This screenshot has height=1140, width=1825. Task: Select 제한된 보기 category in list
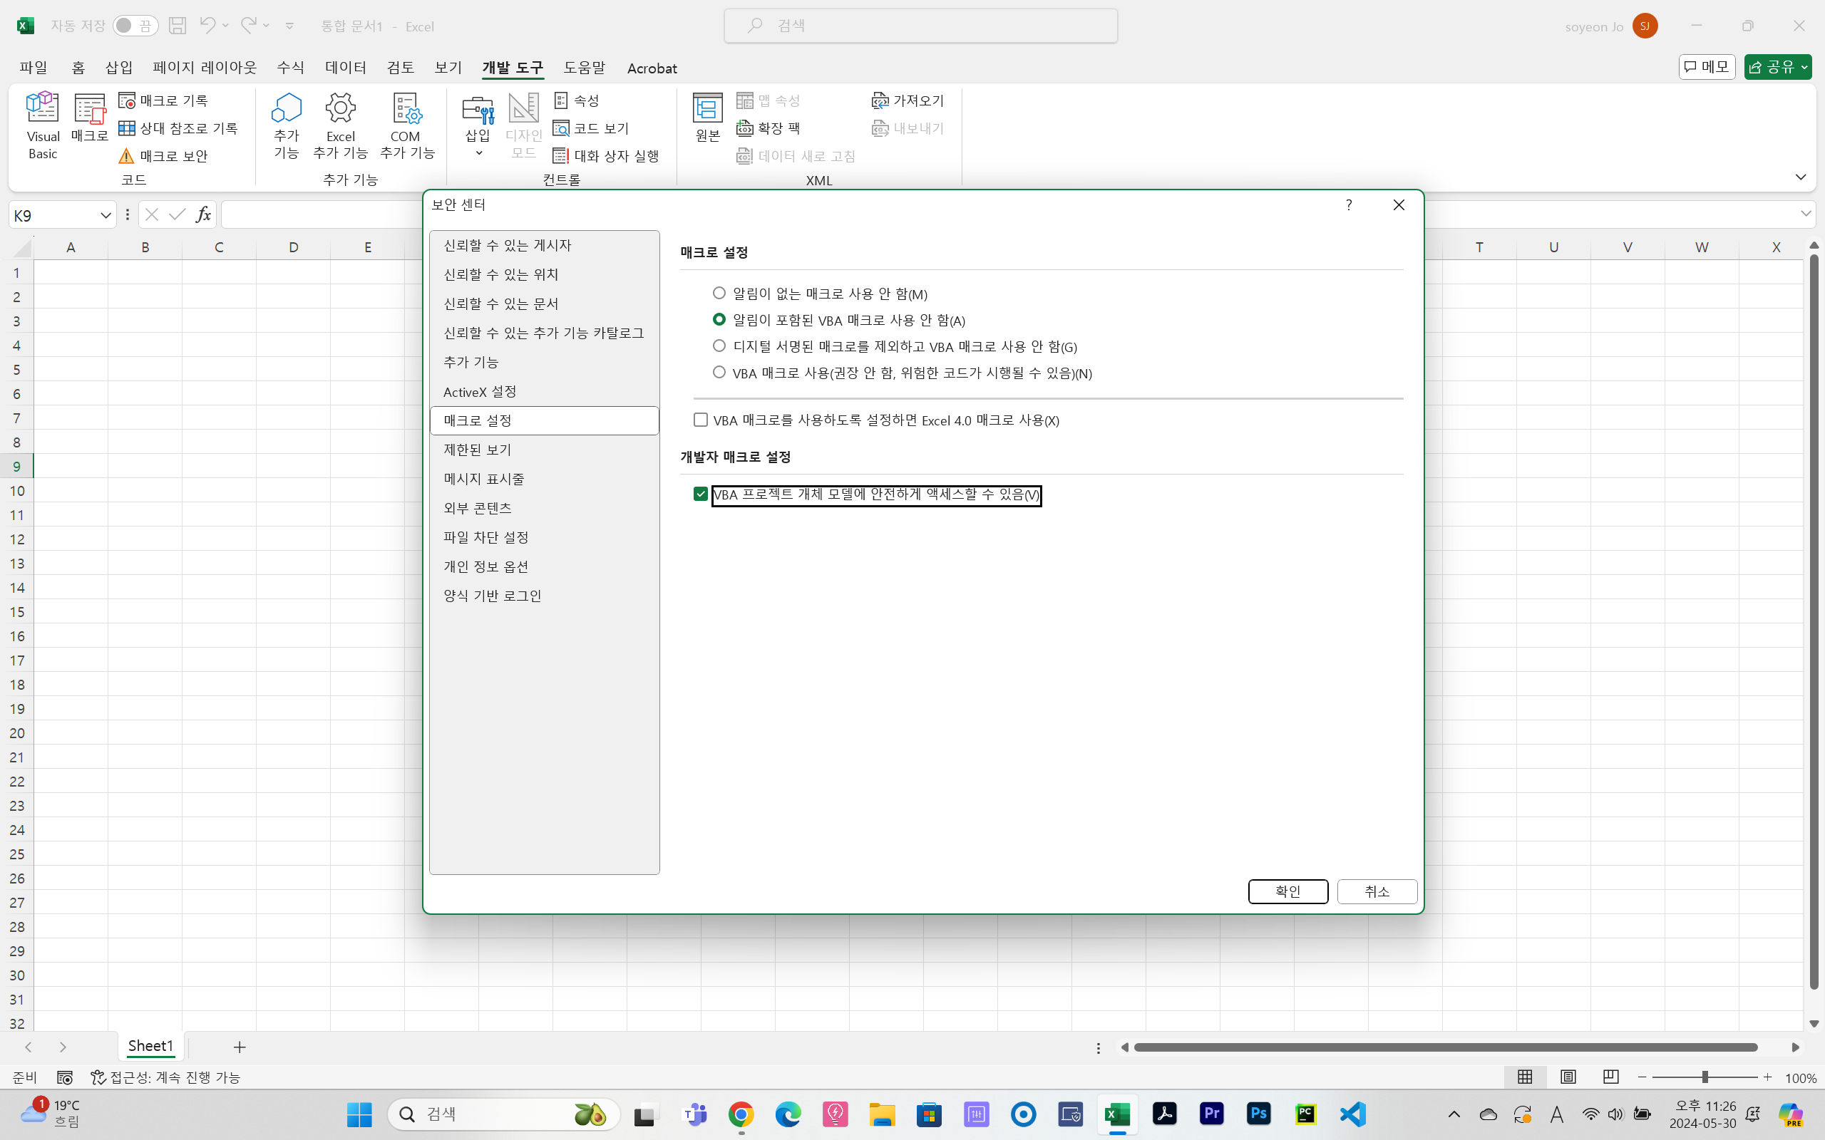(544, 450)
